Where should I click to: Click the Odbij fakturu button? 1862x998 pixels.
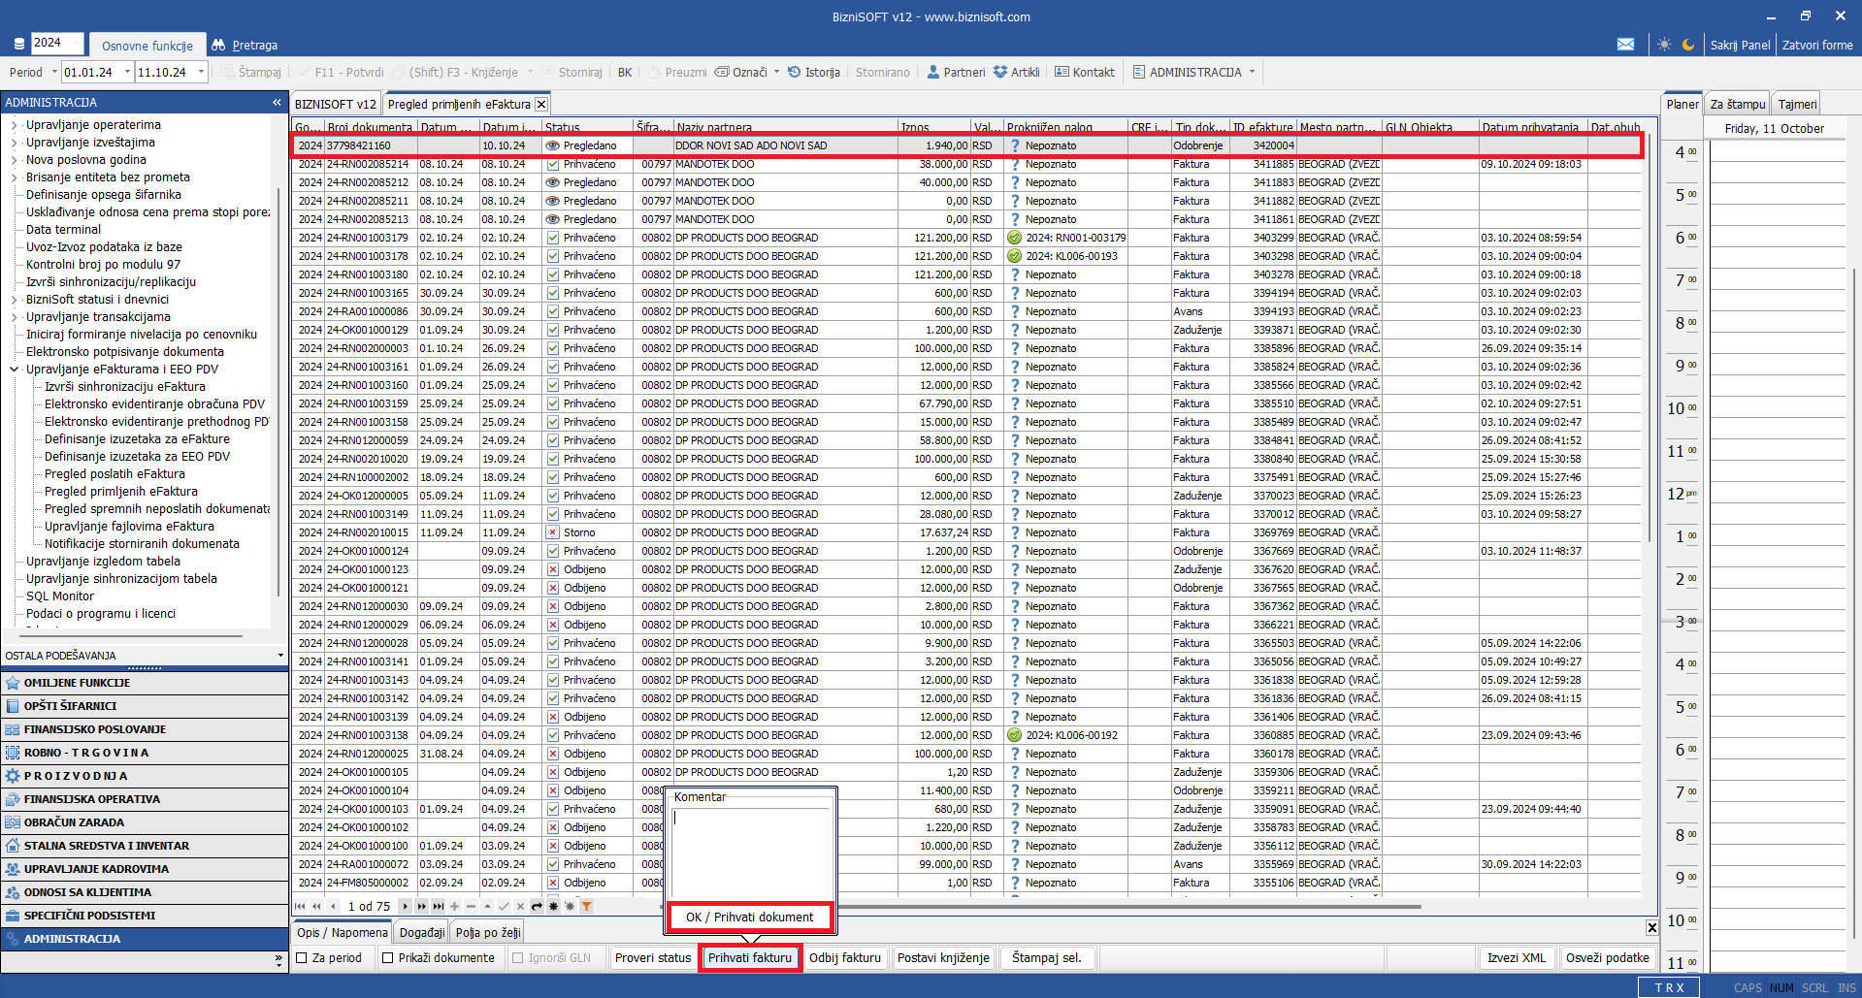(844, 958)
